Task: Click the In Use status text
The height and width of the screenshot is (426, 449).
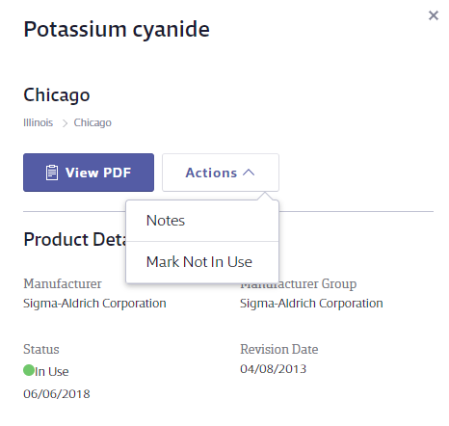Action: click(x=52, y=372)
